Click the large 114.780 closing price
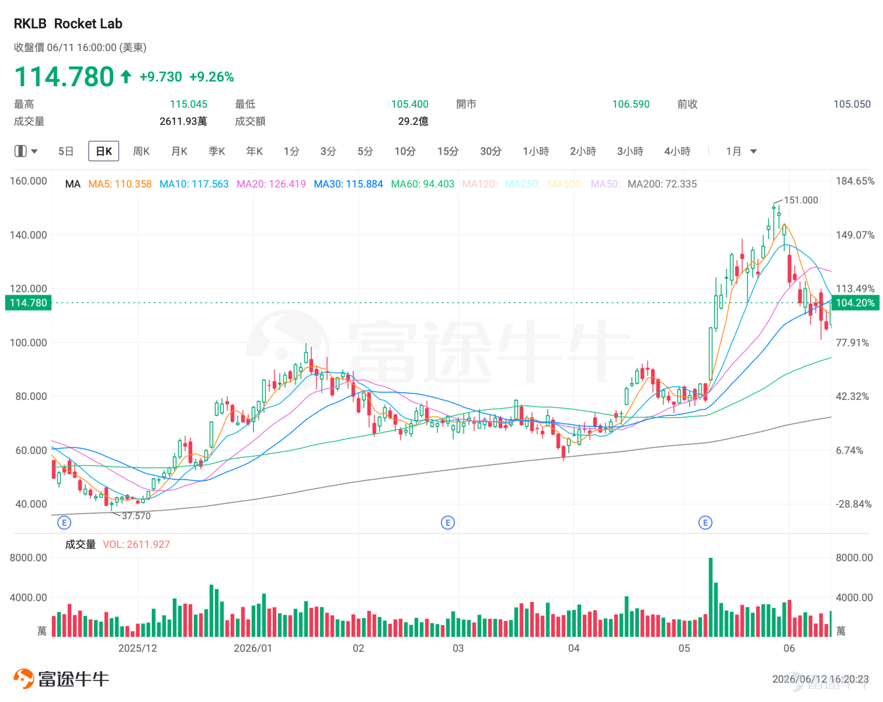The height and width of the screenshot is (702, 883). coord(64,77)
